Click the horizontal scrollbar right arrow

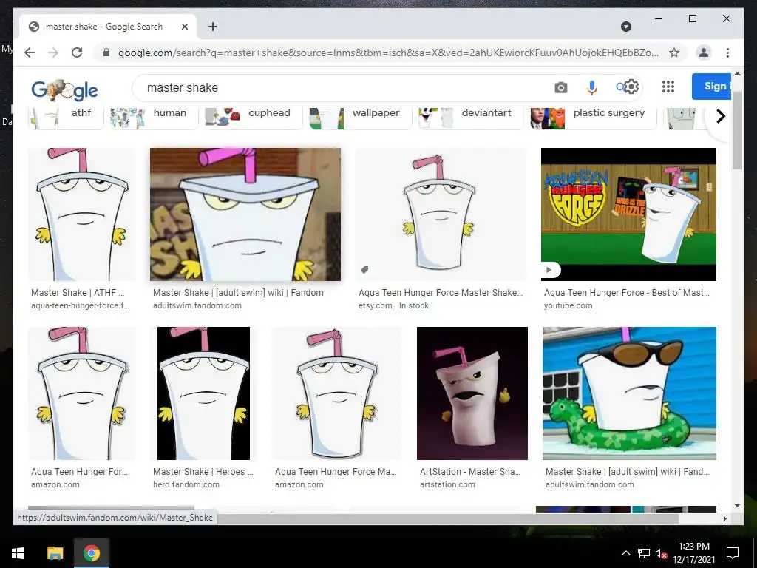(724, 518)
